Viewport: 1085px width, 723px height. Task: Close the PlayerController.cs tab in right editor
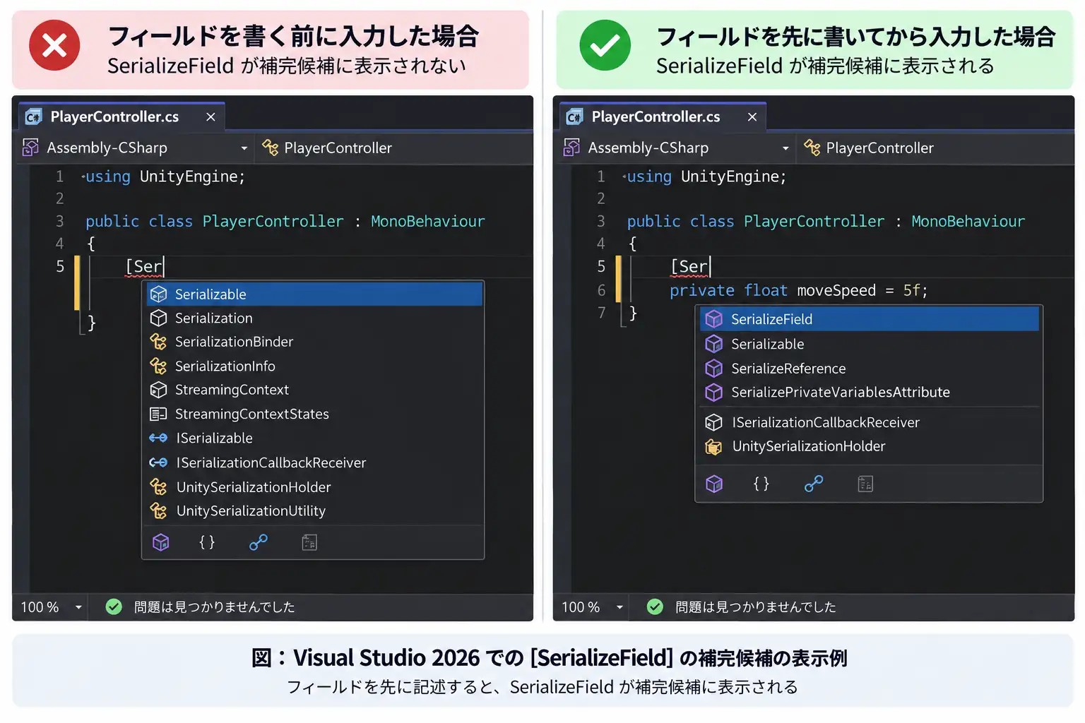pyautogui.click(x=752, y=117)
